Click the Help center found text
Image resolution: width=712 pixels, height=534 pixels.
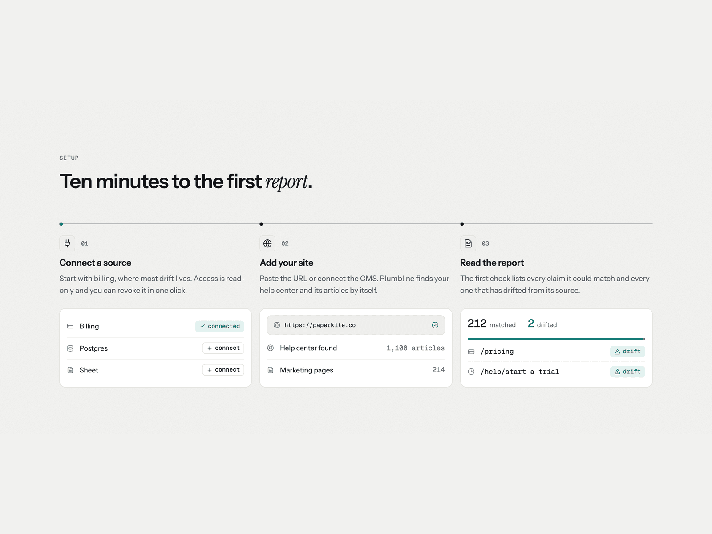pyautogui.click(x=308, y=348)
